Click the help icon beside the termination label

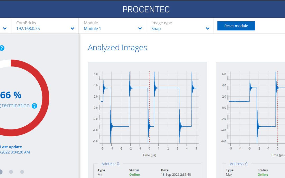(x=34, y=106)
